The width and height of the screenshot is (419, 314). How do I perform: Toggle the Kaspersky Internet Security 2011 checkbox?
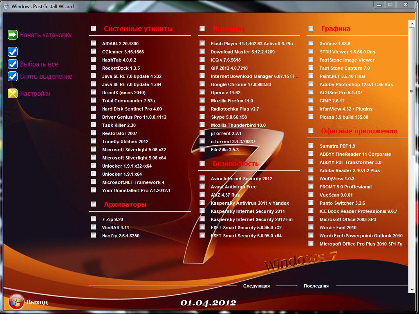[x=202, y=211]
